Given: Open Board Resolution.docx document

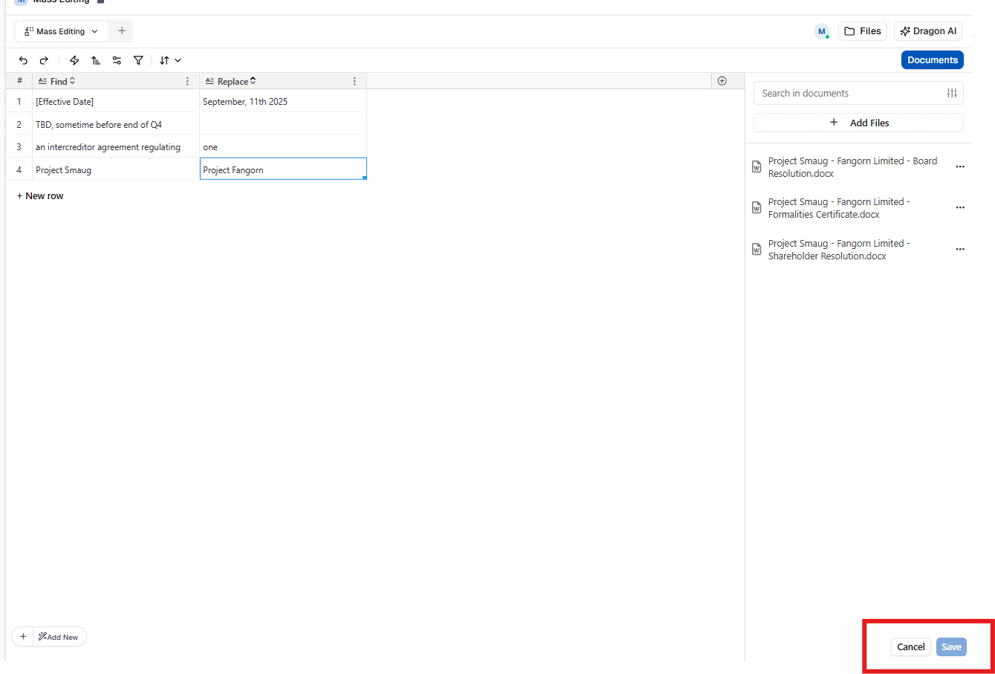Looking at the screenshot, I should (852, 167).
